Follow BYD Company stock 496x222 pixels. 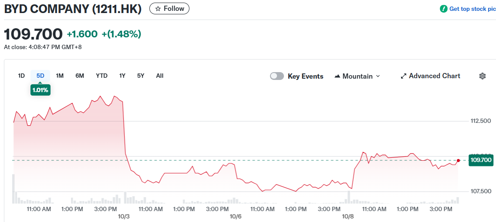coord(169,9)
